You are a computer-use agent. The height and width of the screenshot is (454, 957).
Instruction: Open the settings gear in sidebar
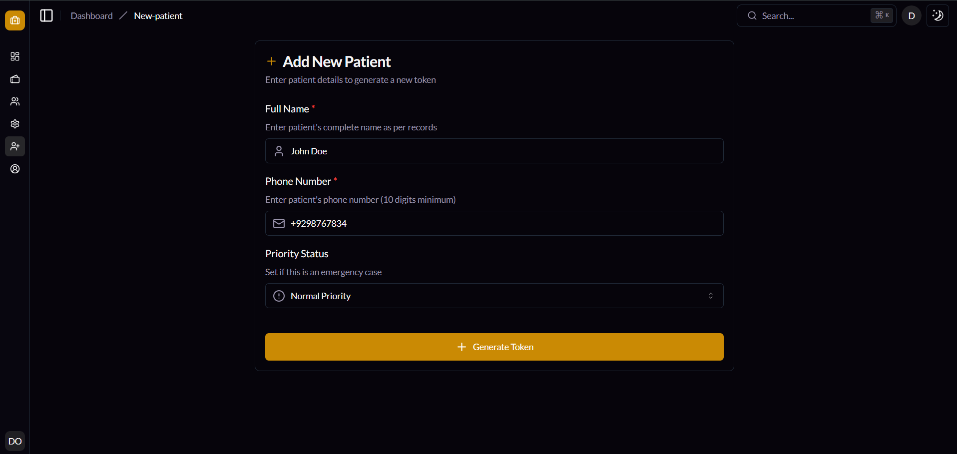coord(15,124)
